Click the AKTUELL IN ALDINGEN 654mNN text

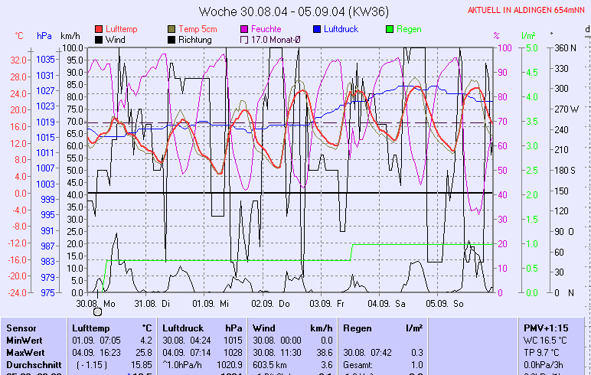tap(527, 10)
